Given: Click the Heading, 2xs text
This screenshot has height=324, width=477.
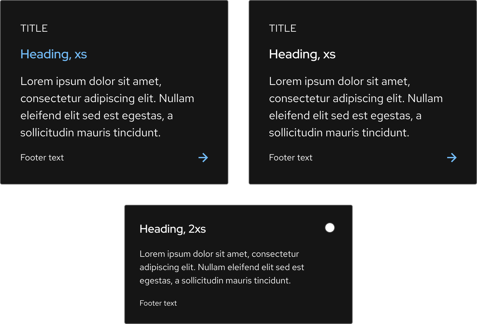Looking at the screenshot, I should pos(173,229).
